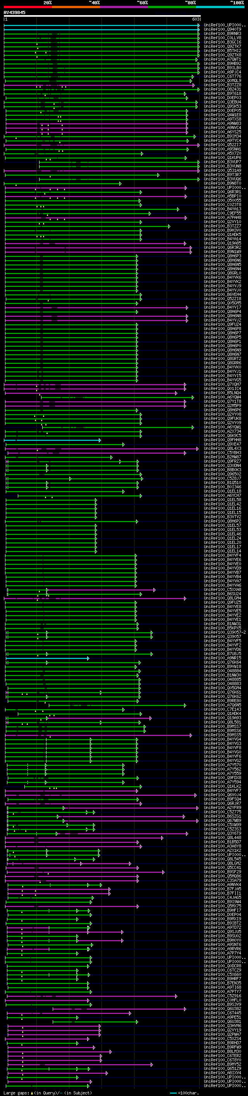Screen dimensions: 248x1096
Task: Select hit UniRef100_B3TZZ7
Action: point(222,226)
